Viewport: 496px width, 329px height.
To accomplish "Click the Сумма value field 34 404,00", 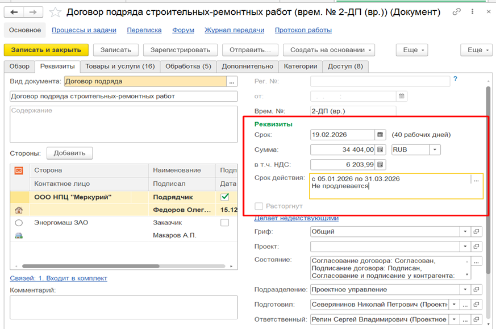I will click(x=343, y=149).
